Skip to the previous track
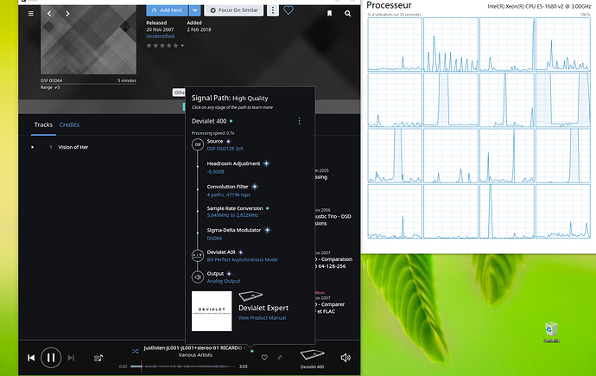Screen dimensions: 596x376 coord(31,358)
